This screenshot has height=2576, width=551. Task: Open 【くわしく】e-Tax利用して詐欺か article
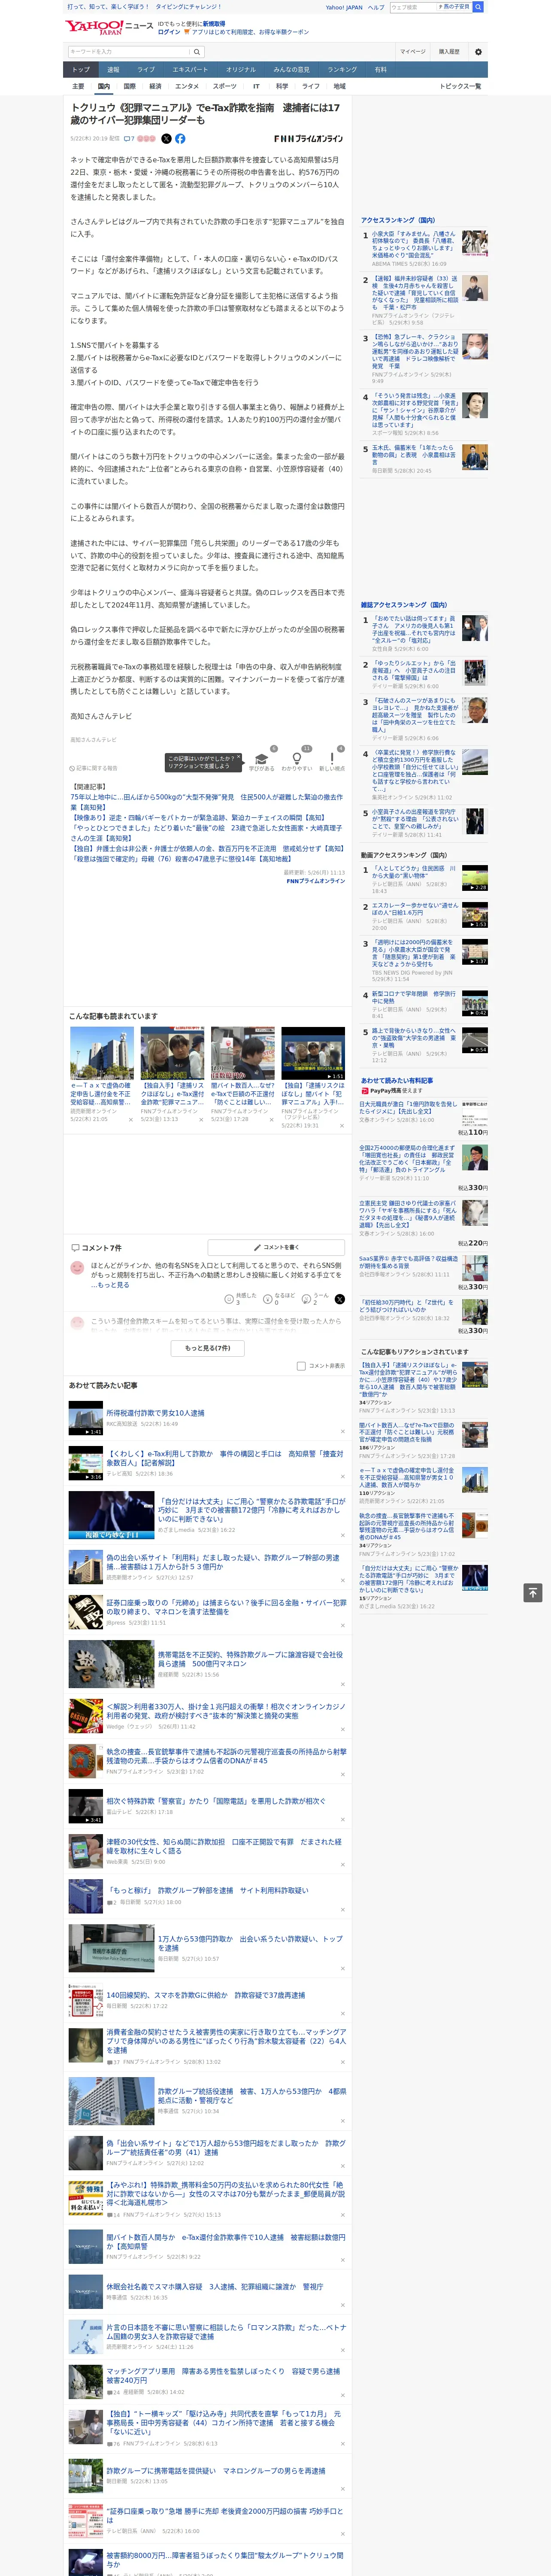point(224,1458)
